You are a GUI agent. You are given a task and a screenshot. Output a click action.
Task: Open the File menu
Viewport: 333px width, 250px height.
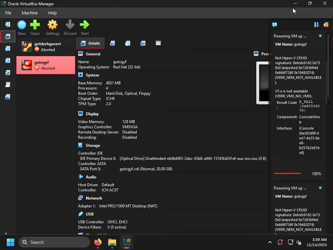8,13
